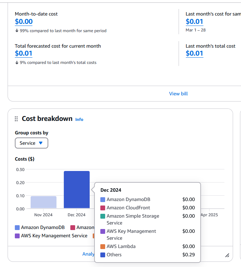Click the 'Dec 2024' axis label
The height and width of the screenshot is (267, 241).
pyautogui.click(x=77, y=215)
